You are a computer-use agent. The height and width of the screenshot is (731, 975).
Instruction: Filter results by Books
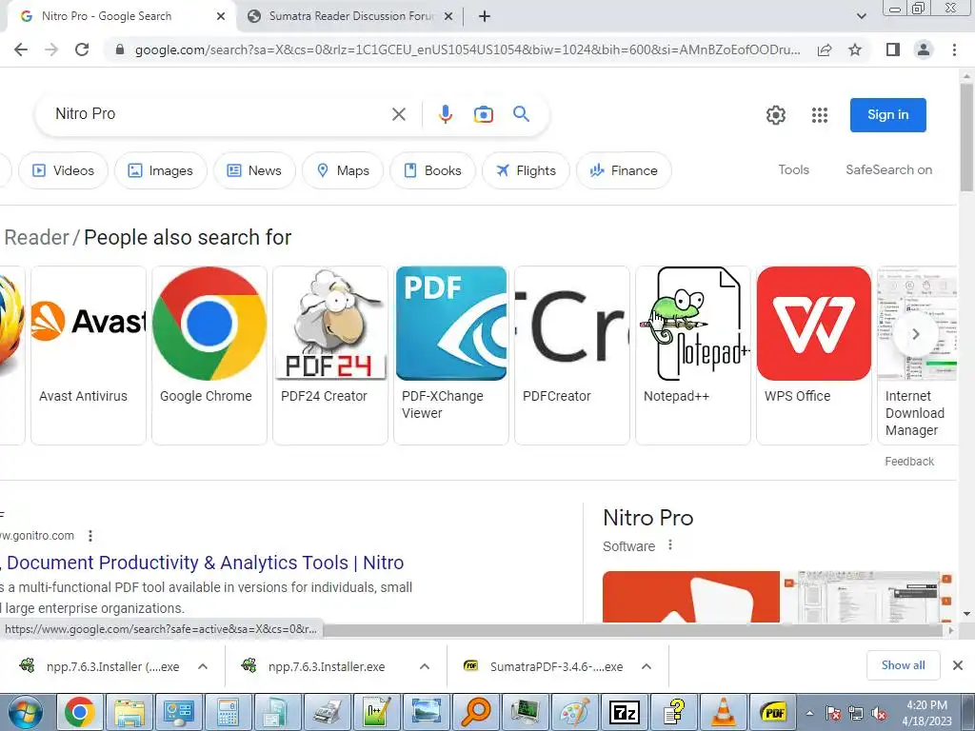433,170
